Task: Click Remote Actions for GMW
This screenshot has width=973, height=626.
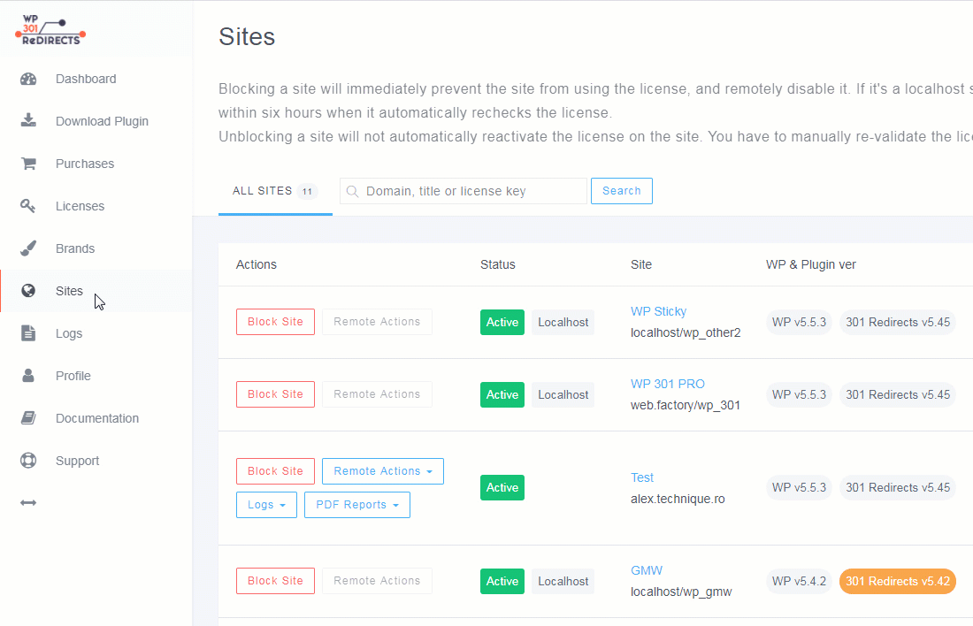Action: point(378,581)
